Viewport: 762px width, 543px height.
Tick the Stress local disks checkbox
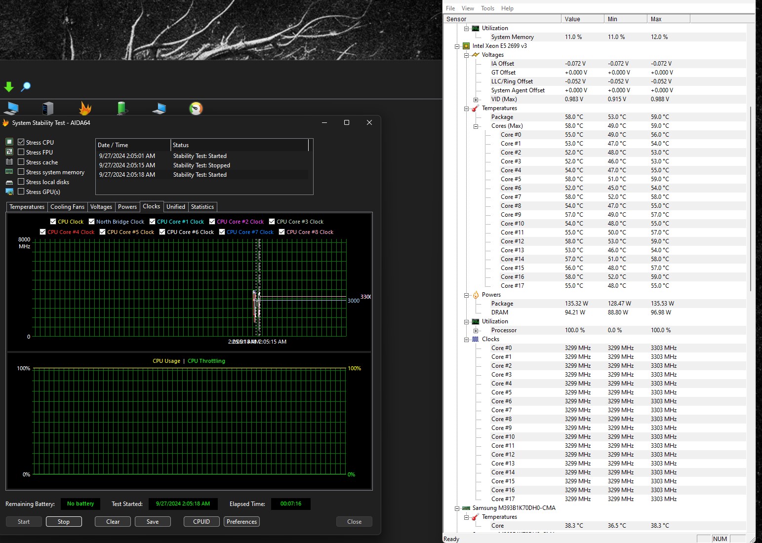tap(21, 182)
